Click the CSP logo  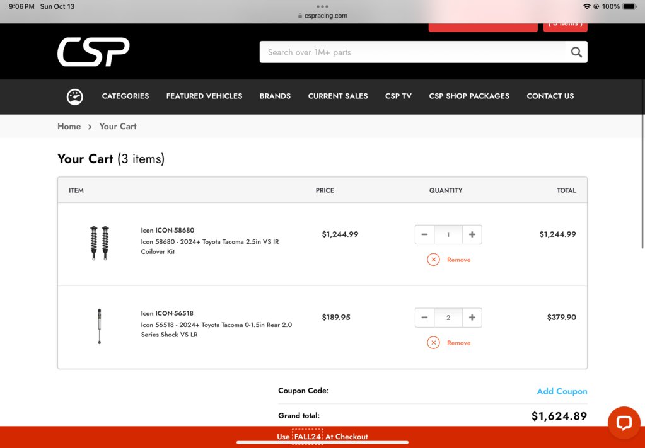click(x=93, y=52)
